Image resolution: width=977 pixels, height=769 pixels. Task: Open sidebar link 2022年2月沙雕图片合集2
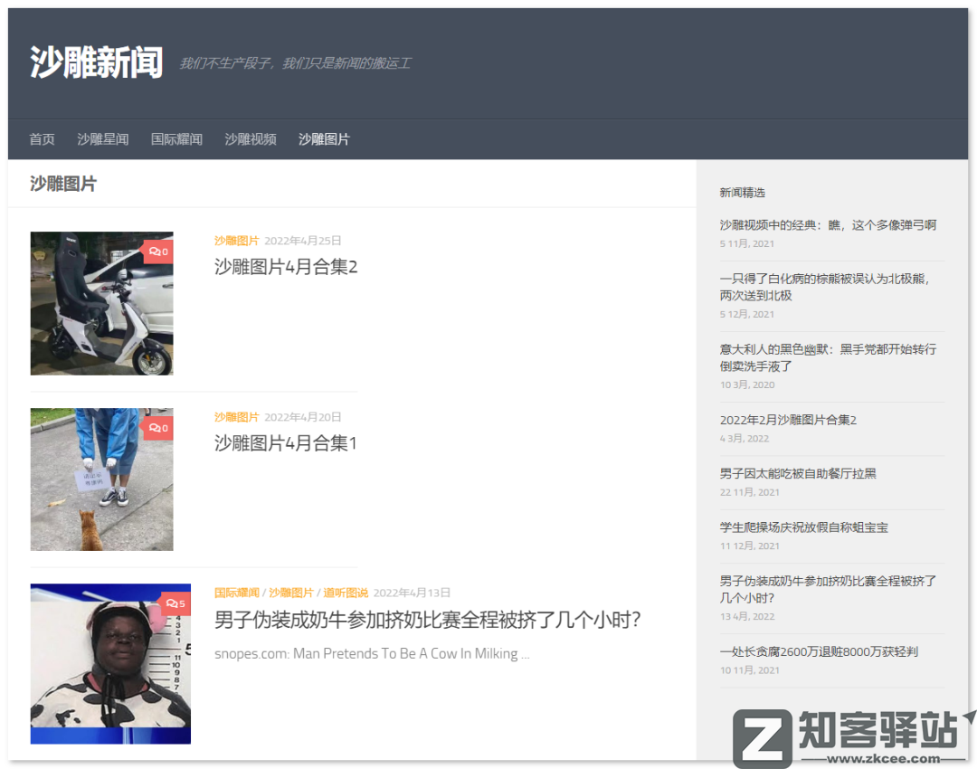(790, 420)
